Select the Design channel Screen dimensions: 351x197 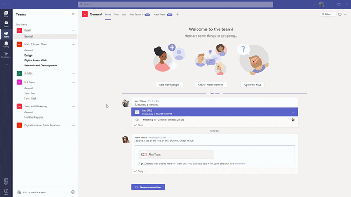point(28,55)
